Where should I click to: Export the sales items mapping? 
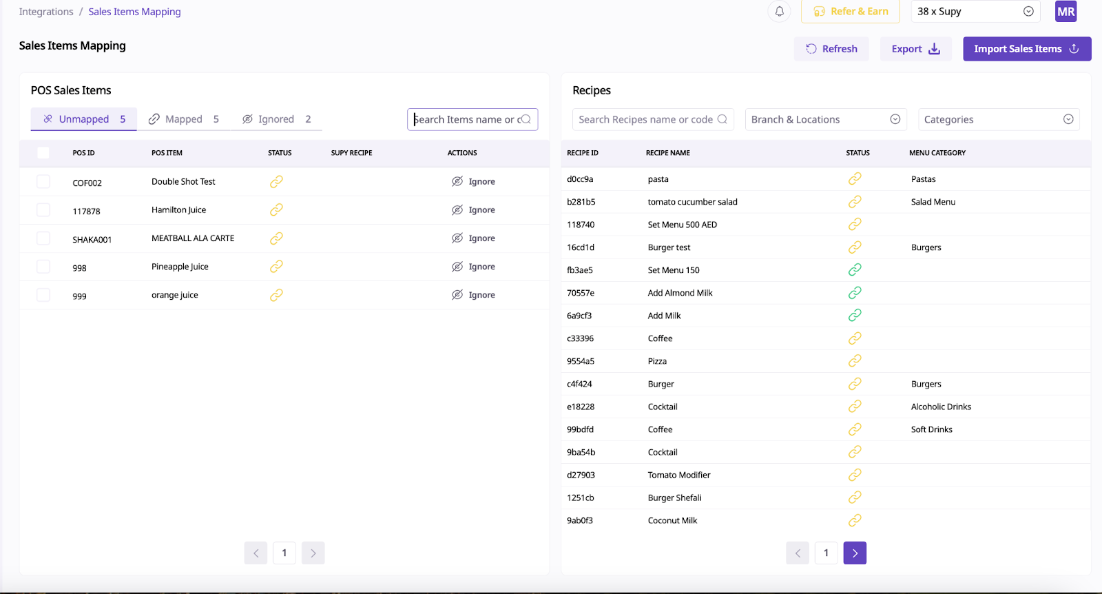click(x=916, y=49)
